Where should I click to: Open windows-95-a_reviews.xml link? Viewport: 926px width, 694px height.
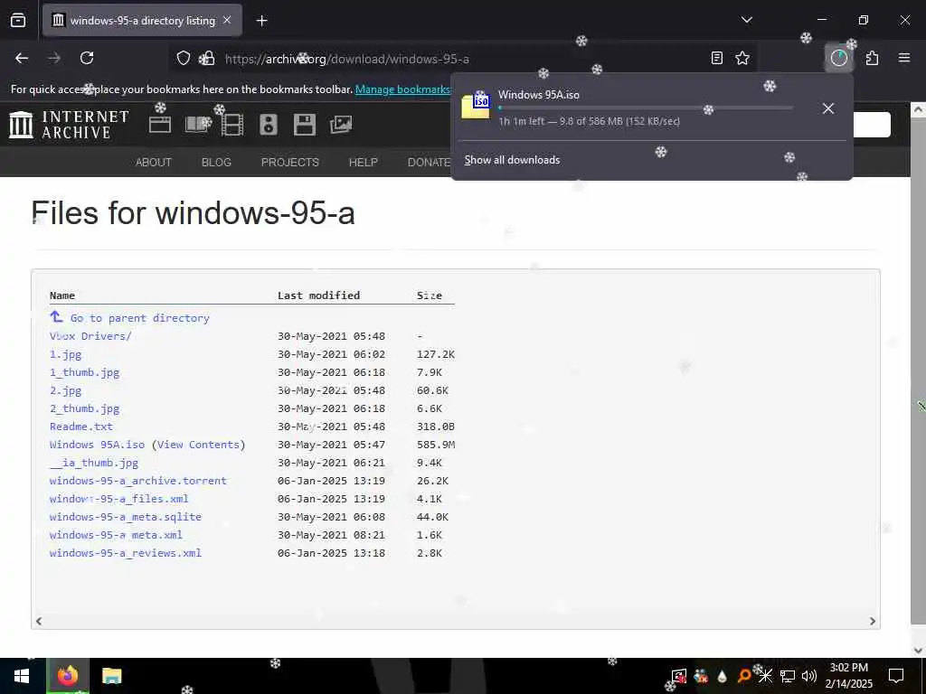point(125,553)
